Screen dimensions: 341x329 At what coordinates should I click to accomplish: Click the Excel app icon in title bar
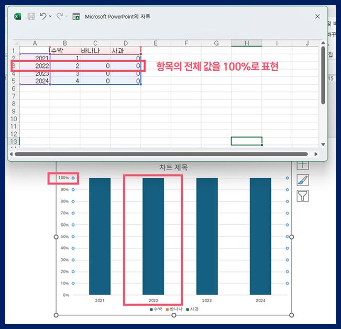18,16
